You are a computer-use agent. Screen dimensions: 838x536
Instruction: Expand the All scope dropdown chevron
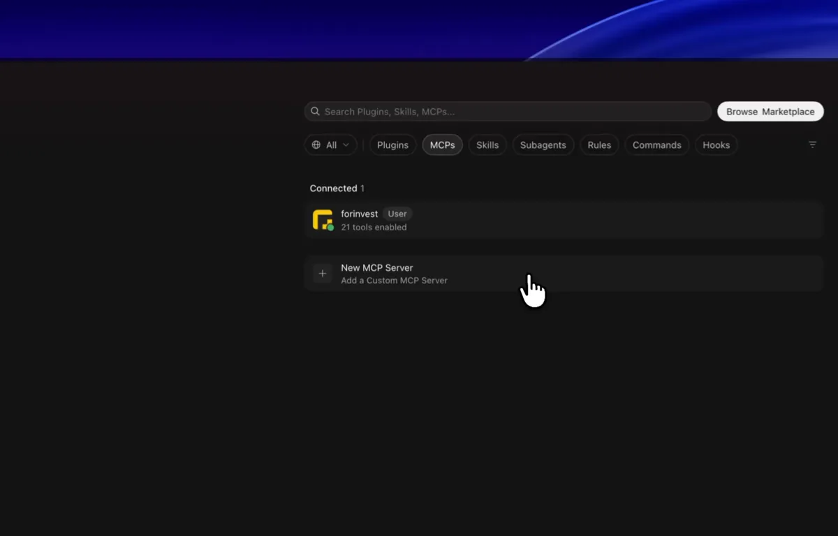(346, 145)
